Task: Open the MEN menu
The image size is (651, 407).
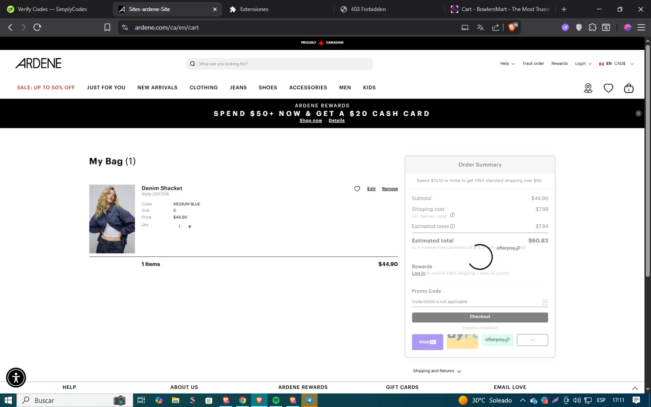Action: click(x=345, y=88)
